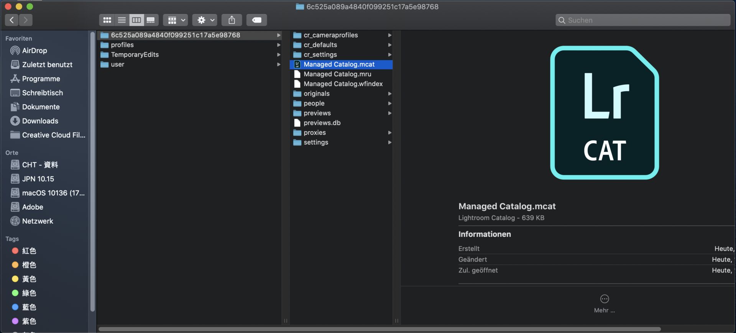Viewport: 736px width, 333px height.
Task: Select the Managed Catalog.mru file
Action: tap(337, 74)
